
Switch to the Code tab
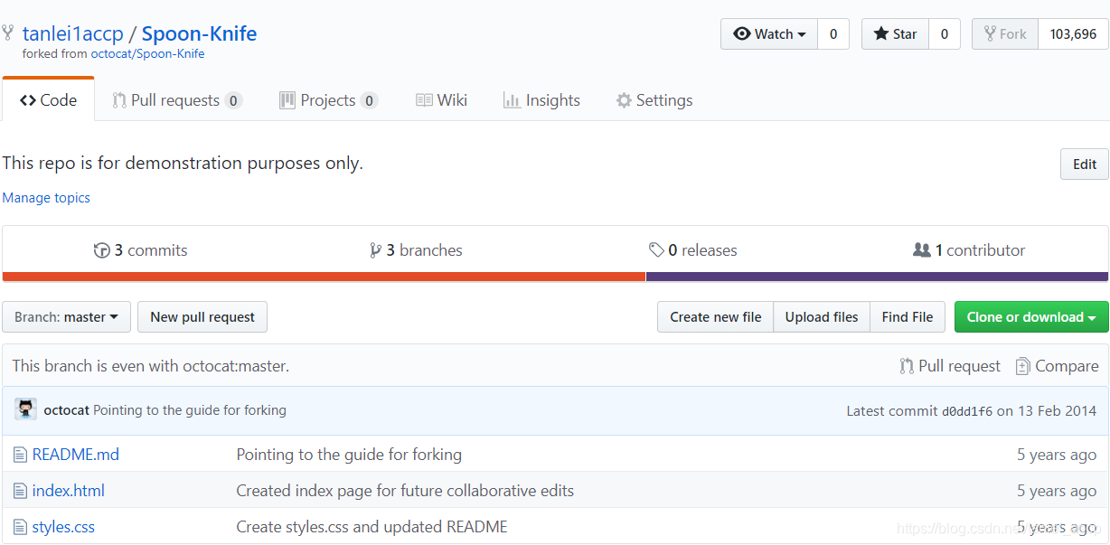(x=48, y=100)
